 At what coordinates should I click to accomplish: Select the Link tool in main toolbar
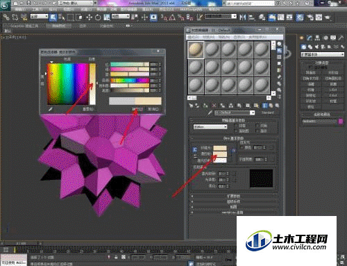(6, 17)
